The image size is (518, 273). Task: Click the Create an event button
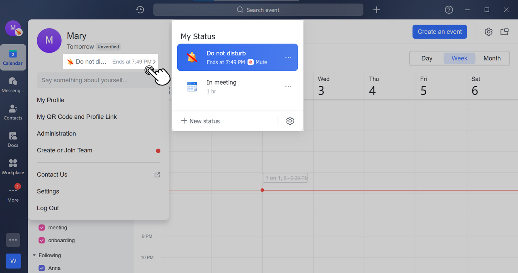tap(439, 31)
